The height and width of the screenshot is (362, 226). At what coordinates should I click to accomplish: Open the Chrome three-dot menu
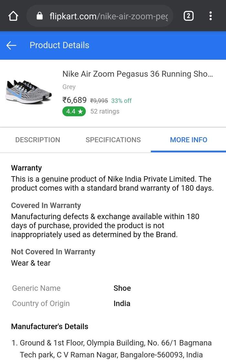211,16
